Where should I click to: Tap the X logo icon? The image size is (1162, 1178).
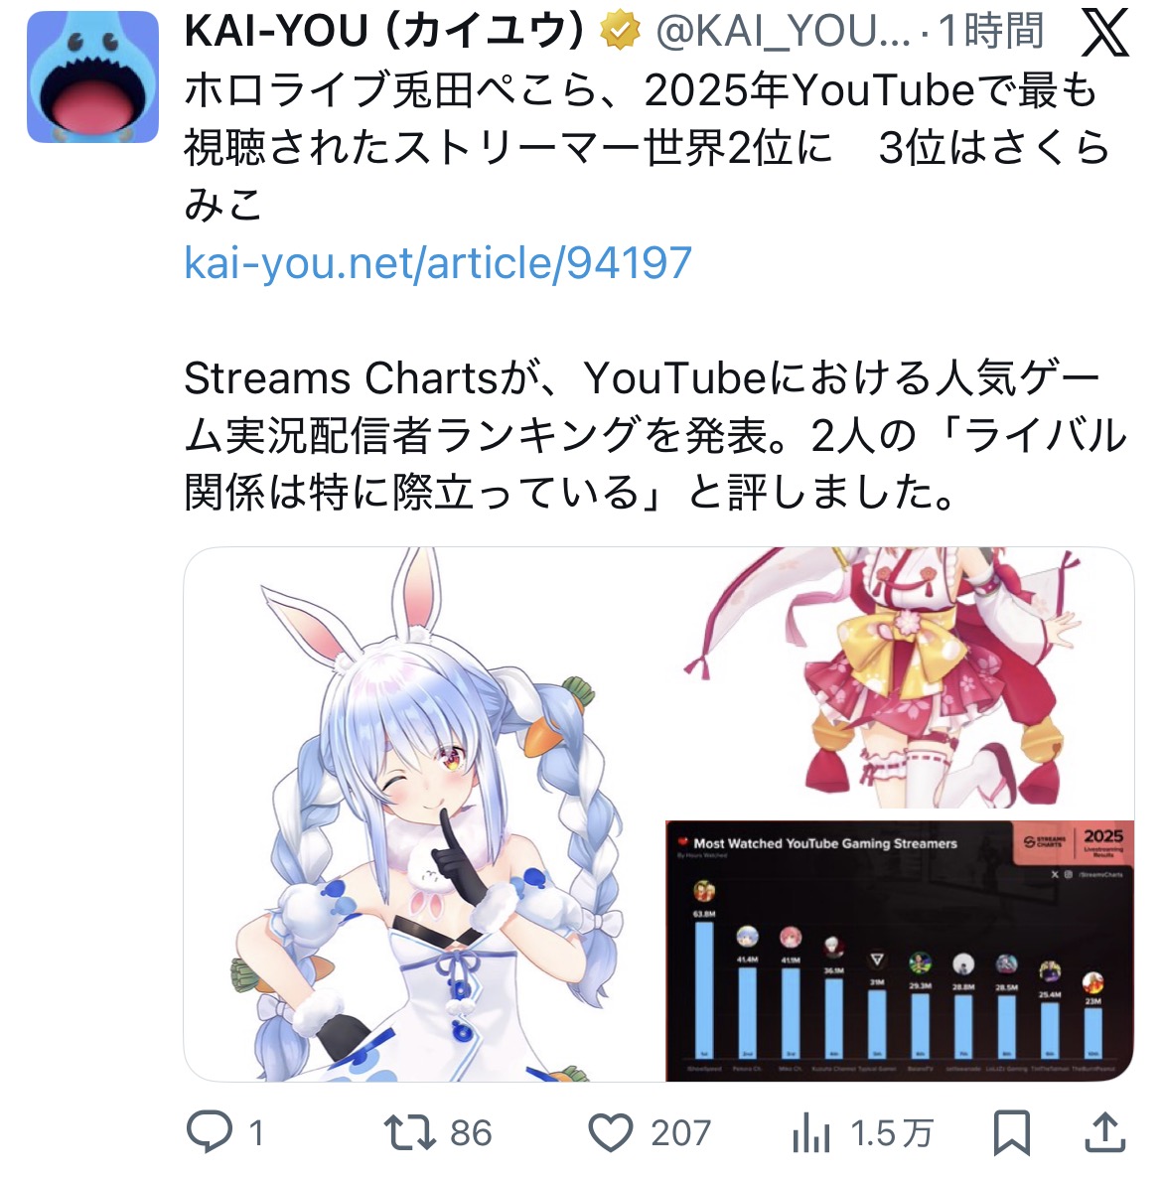1104,33
